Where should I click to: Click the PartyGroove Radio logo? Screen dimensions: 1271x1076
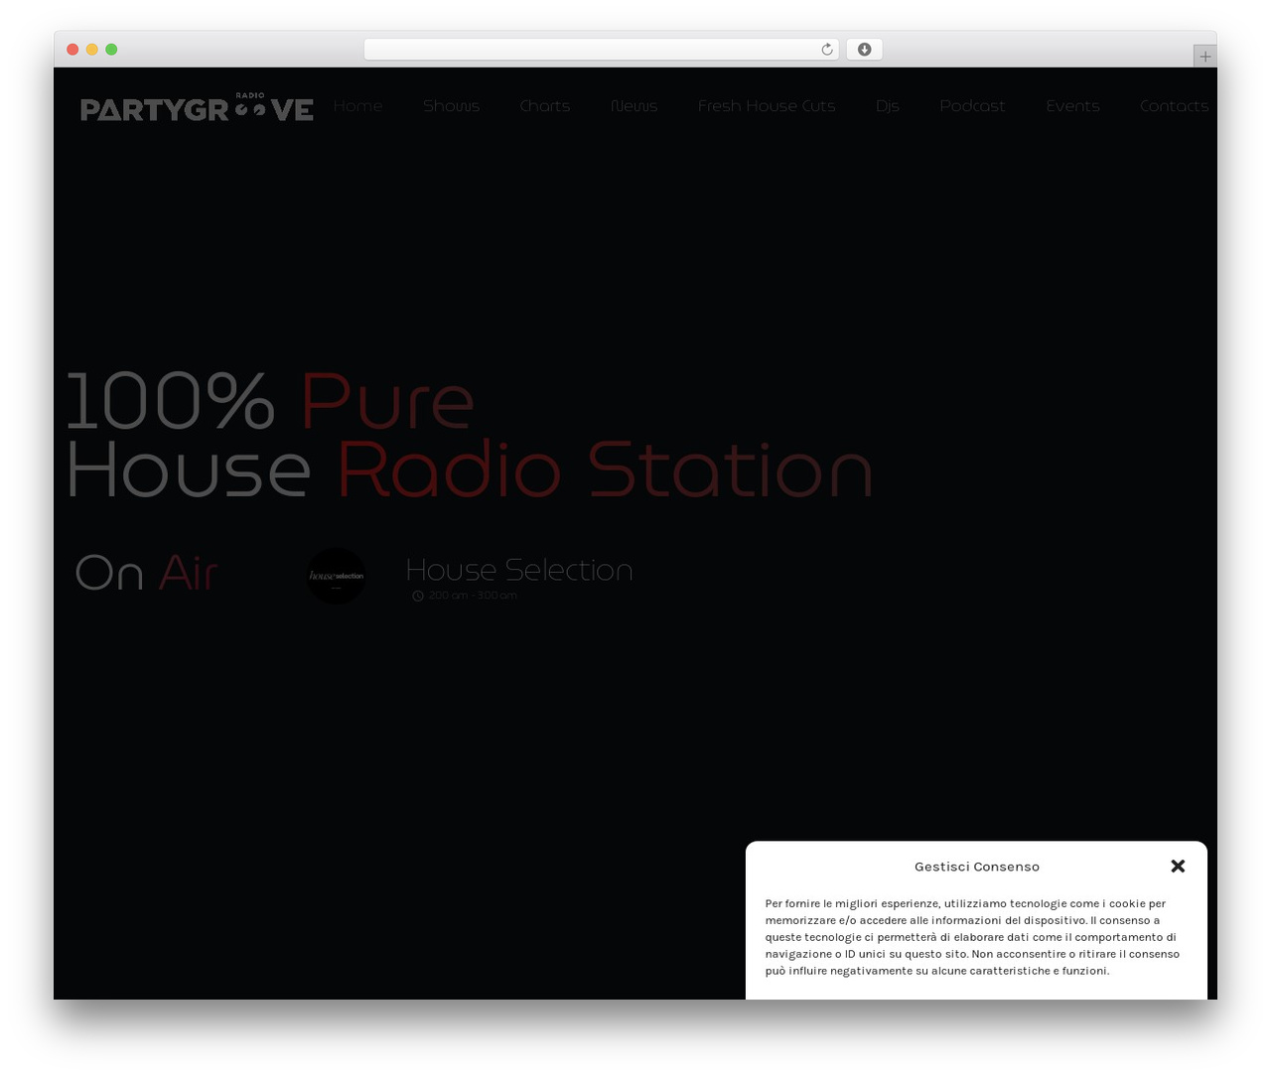point(197,107)
